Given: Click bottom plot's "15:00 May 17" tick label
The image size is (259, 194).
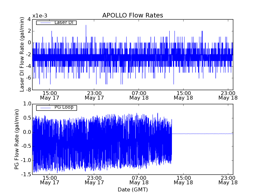Looking at the screenshot, I should (x=49, y=180).
